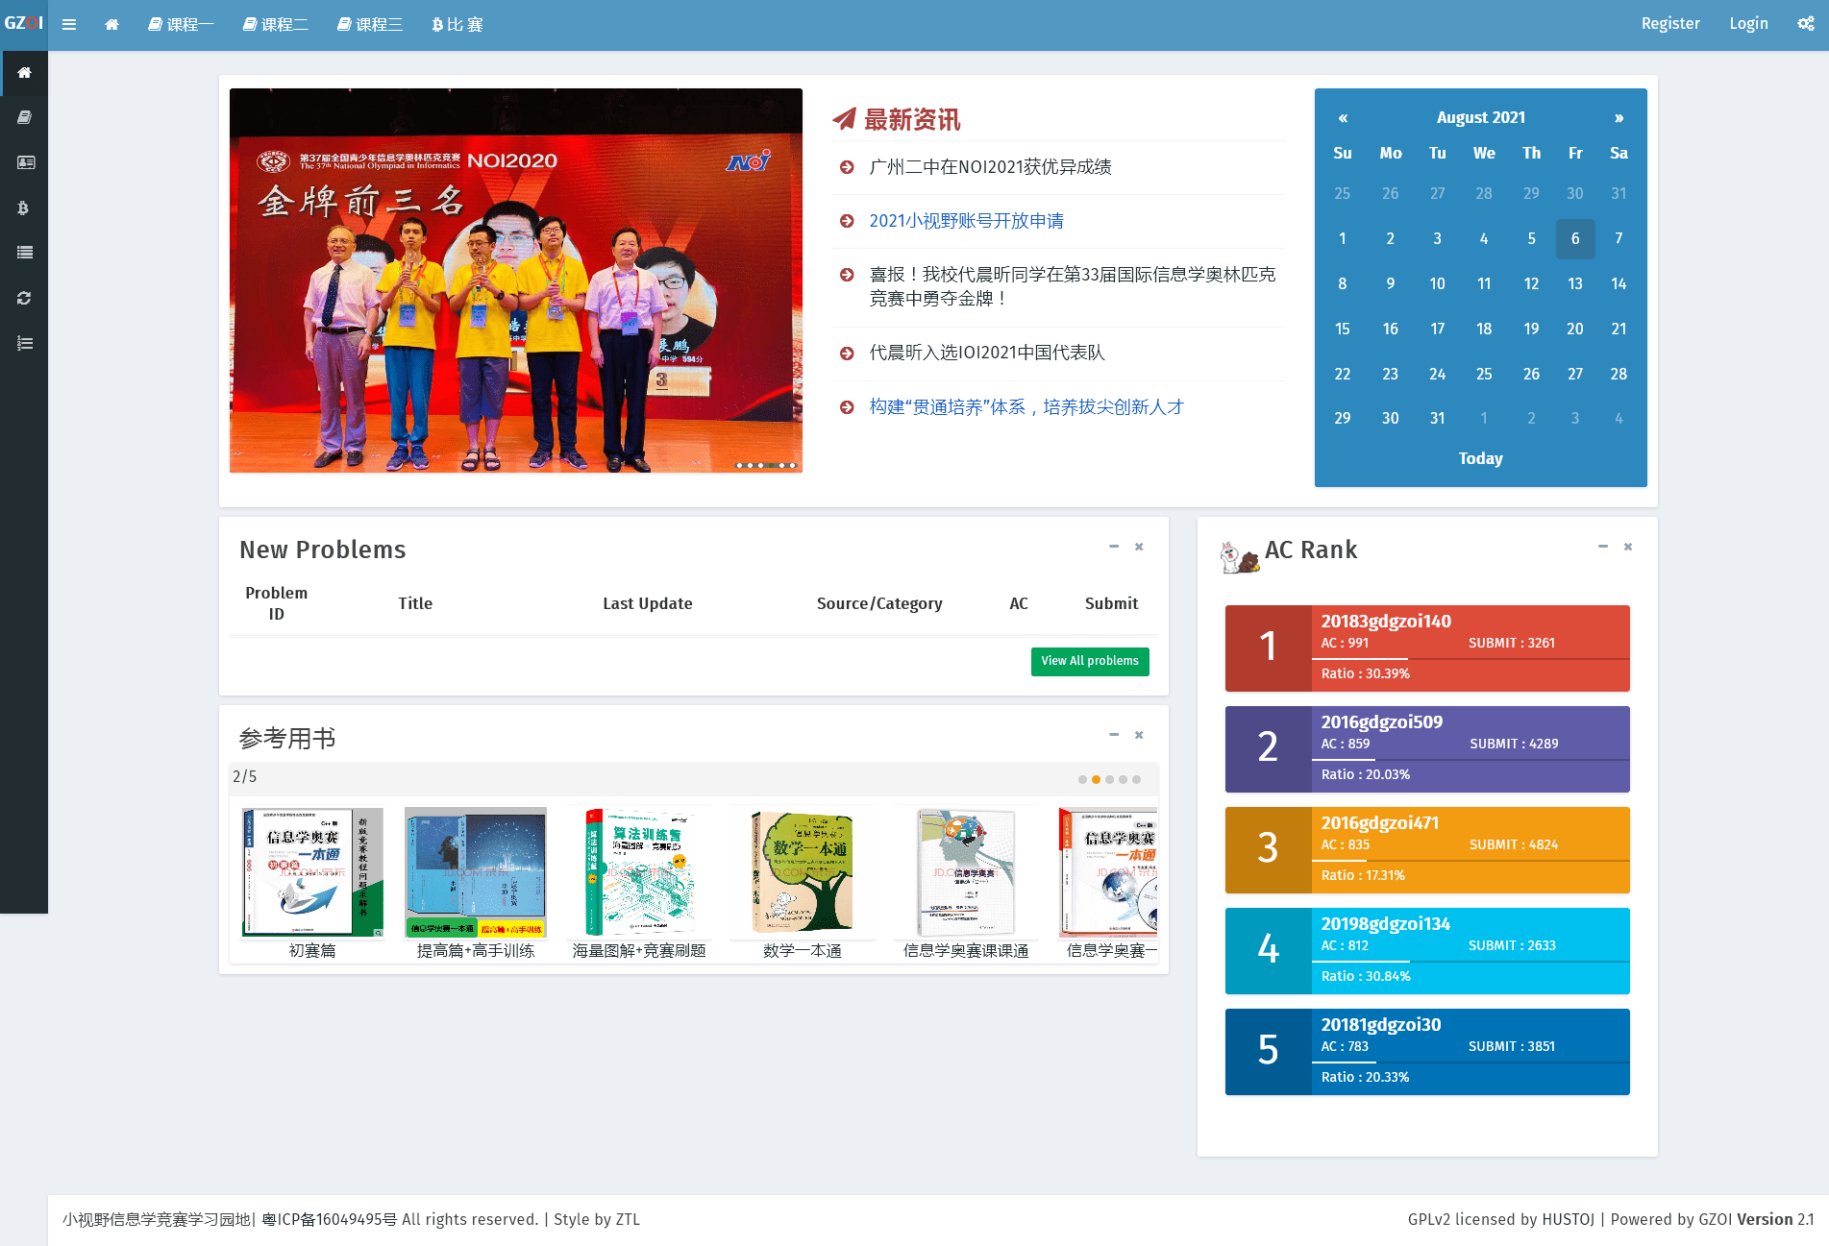Viewport: 1829px width, 1246px height.
Task: Open the 信息学奥赛课课通 book cover
Action: 966,872
